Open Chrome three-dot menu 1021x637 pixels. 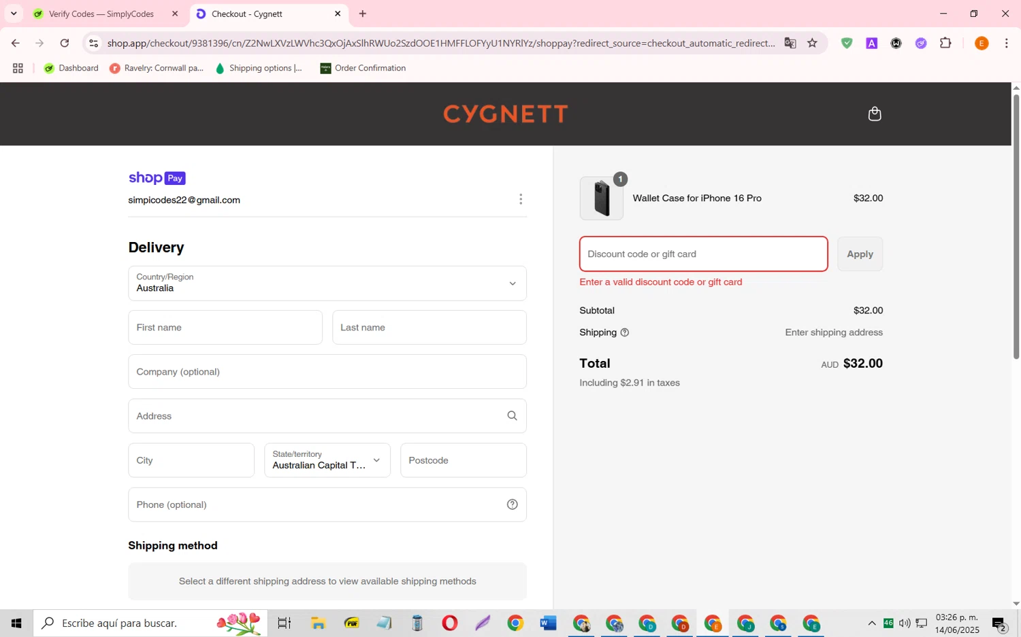pos(1006,43)
